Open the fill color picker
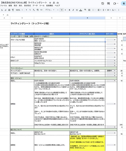The image size is (126, 151). [85, 10]
